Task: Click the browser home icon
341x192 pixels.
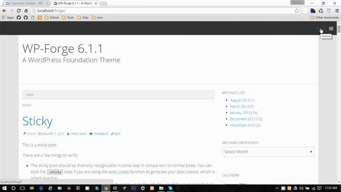Action: [26, 11]
